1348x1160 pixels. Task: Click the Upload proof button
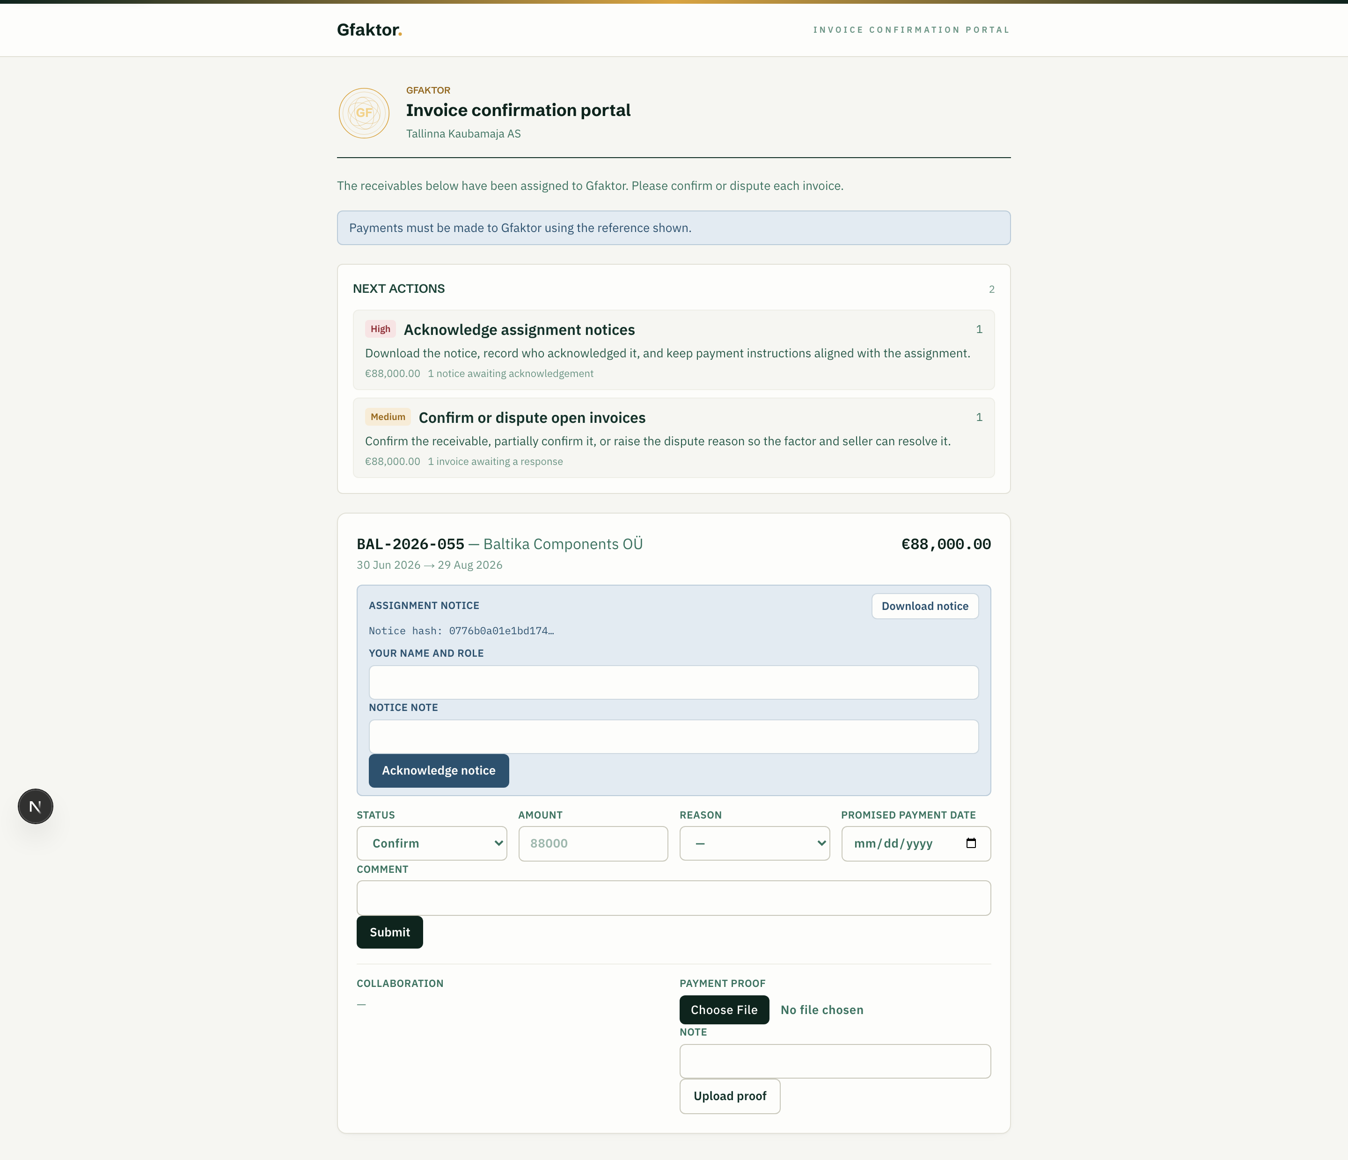point(729,1096)
